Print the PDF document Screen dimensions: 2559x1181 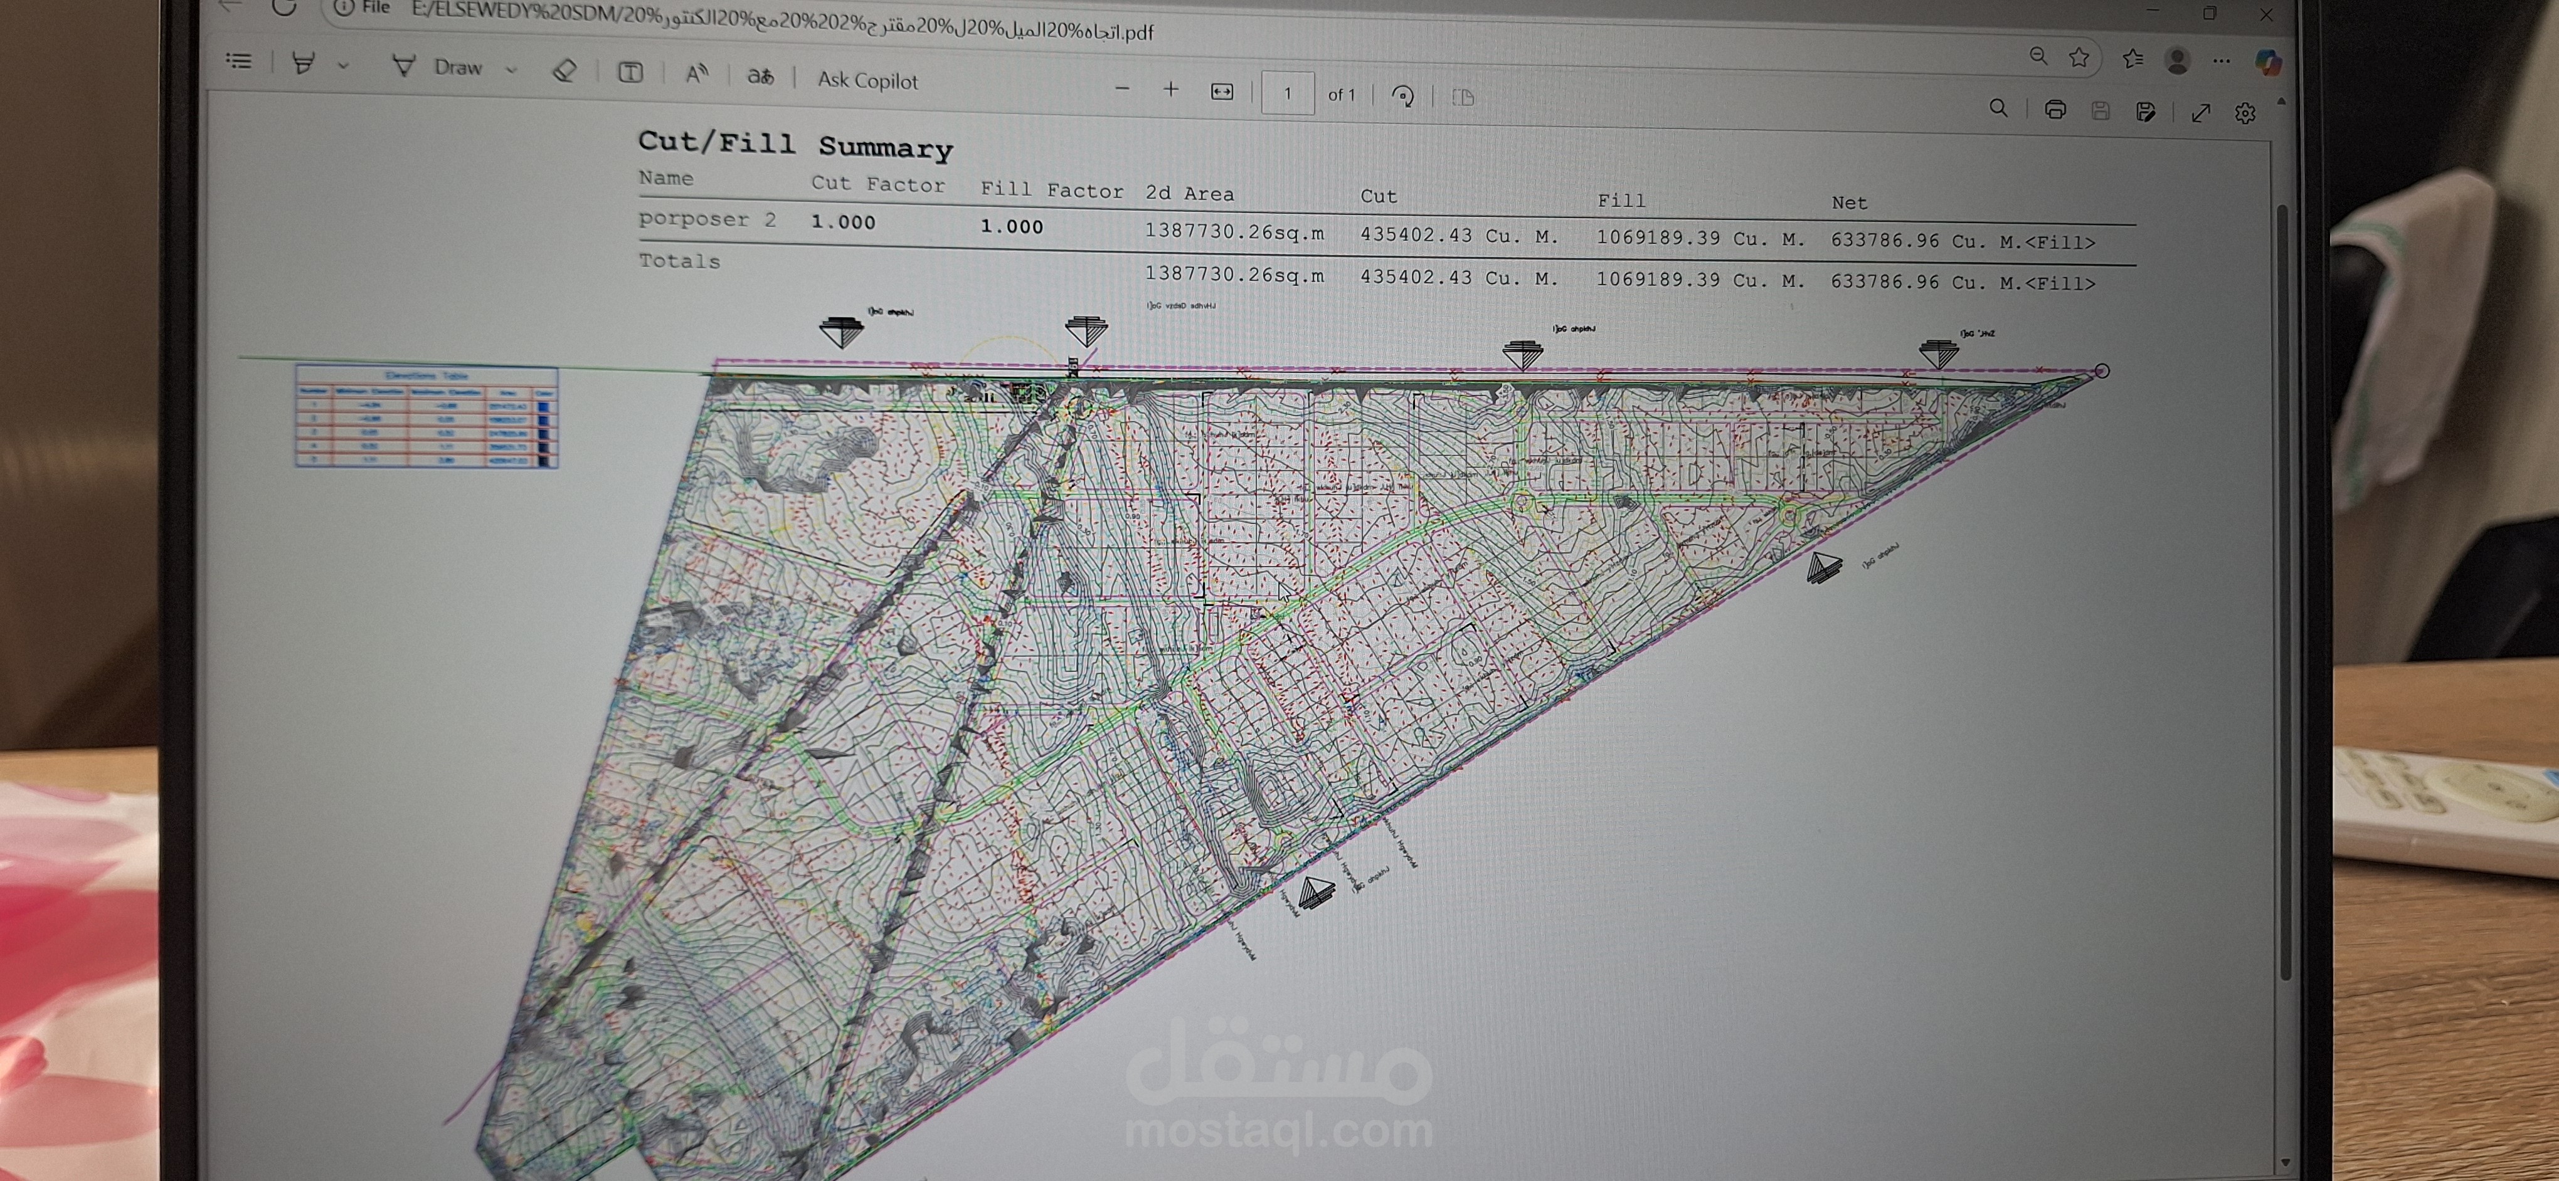click(x=2054, y=109)
